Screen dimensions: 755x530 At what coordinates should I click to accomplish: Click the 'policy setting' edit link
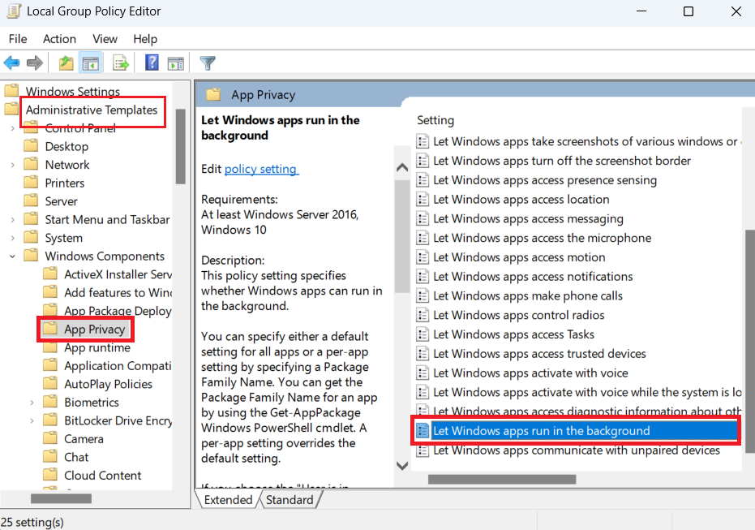pos(261,169)
